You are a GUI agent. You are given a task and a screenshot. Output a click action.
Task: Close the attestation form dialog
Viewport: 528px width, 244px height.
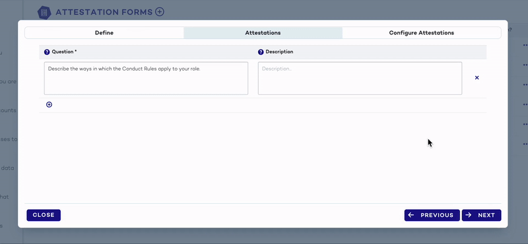coord(44,215)
